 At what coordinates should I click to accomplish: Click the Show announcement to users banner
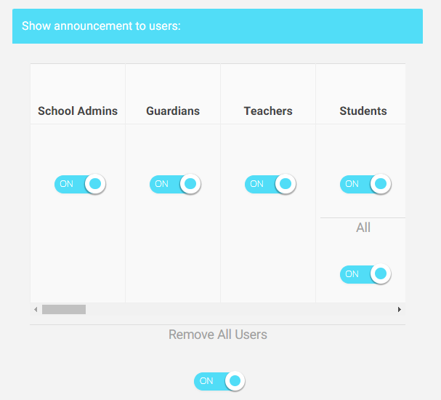tap(217, 26)
